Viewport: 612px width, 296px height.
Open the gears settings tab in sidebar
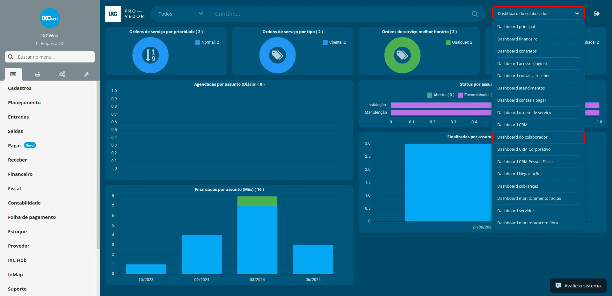(62, 74)
